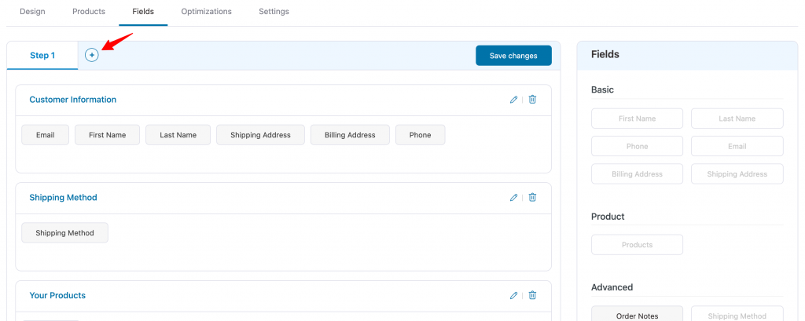This screenshot has width=805, height=321.
Task: Add a new step with plus icon
Action: click(x=91, y=55)
